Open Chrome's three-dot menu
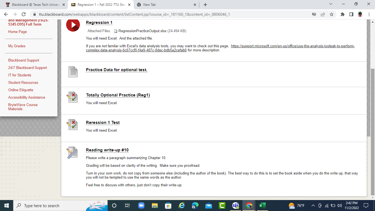The width and height of the screenshot is (375, 211). tap(369, 14)
